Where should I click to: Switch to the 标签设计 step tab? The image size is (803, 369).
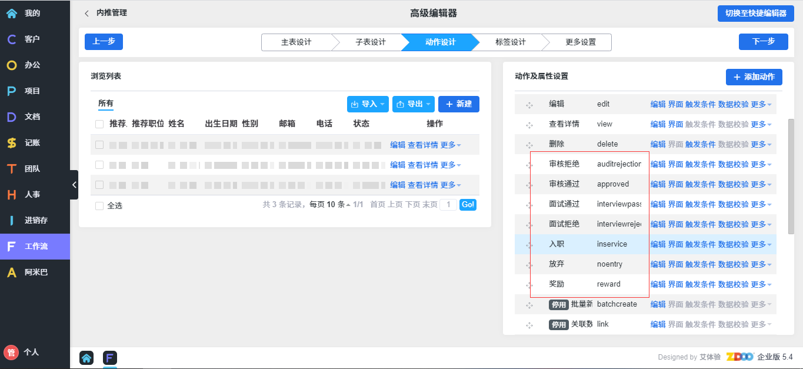click(510, 42)
